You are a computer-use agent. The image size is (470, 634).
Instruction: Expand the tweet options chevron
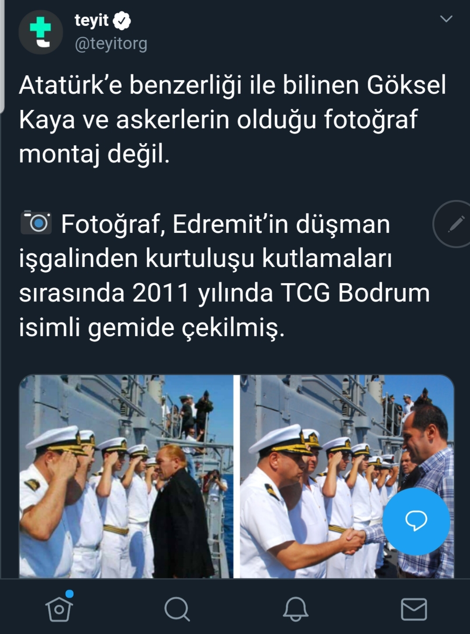click(x=446, y=19)
